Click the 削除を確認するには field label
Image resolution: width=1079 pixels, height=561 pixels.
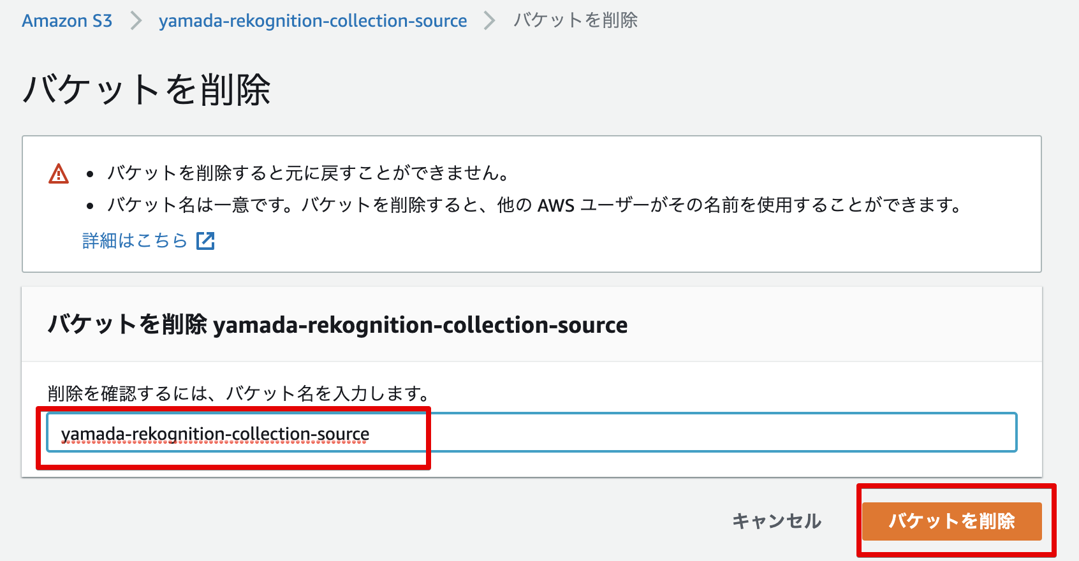pyautogui.click(x=238, y=393)
